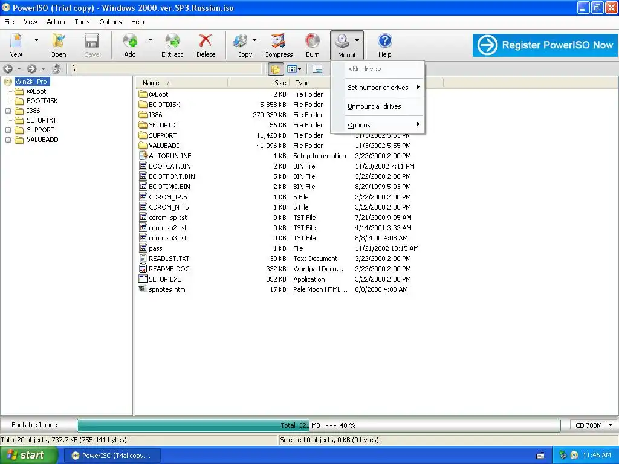619x464 pixels.
Task: Open the File menu
Action: [x=9, y=22]
